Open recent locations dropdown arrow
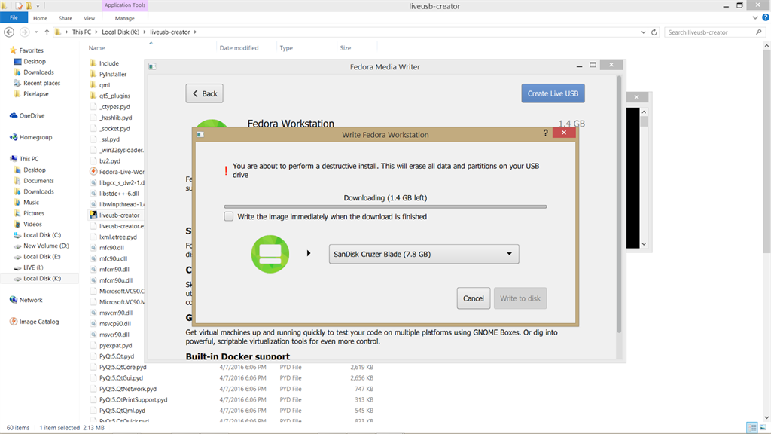The image size is (771, 434). 36,32
